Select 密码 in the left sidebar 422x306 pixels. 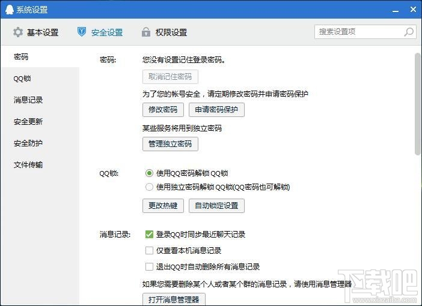click(x=40, y=56)
